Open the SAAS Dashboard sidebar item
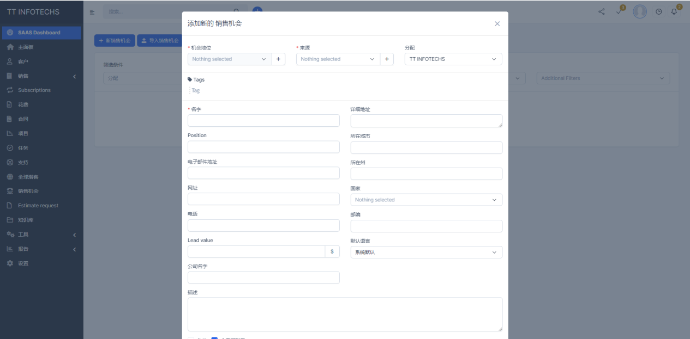The height and width of the screenshot is (339, 690). click(x=41, y=33)
